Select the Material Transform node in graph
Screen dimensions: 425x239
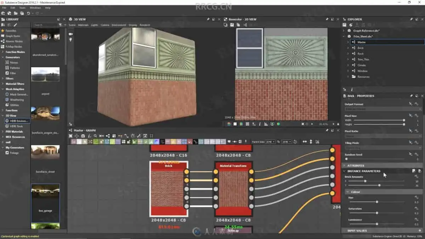[233, 189]
